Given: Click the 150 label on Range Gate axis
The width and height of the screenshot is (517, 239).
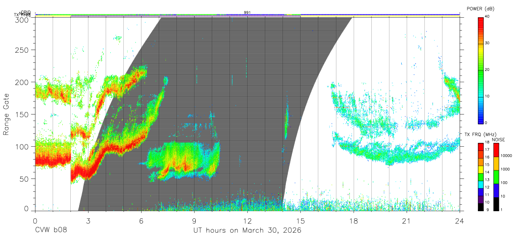Looking at the screenshot, I should [22, 114].
